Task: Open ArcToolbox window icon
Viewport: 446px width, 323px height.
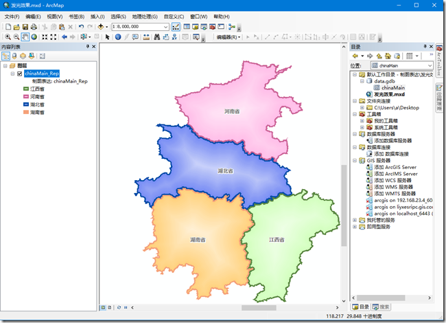Action: (x=212, y=27)
